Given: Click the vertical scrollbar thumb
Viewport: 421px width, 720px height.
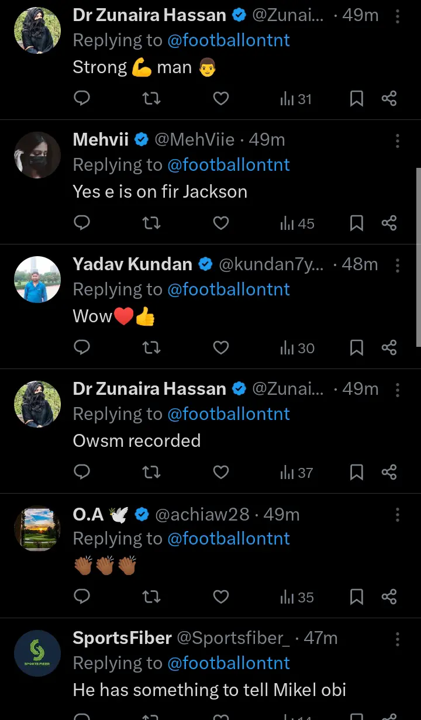Looking at the screenshot, I should pos(418,257).
